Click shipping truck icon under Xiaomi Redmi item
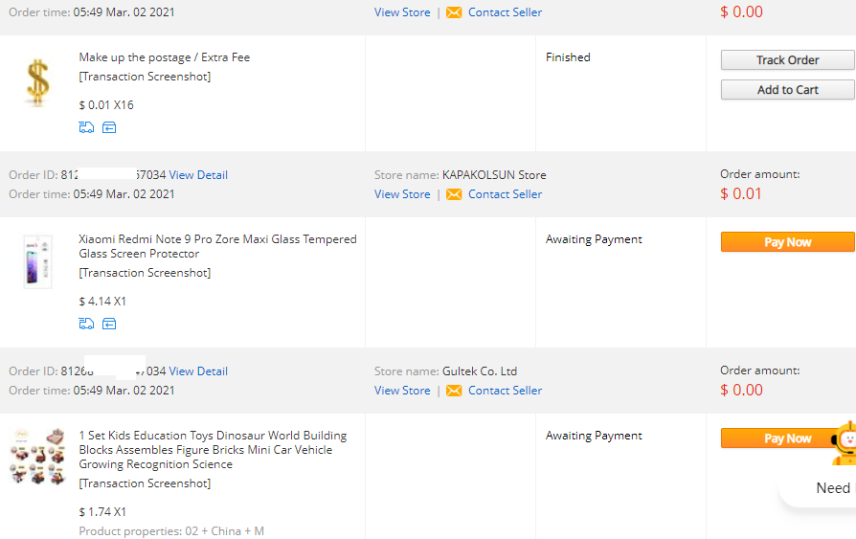This screenshot has width=856, height=539. coord(86,324)
